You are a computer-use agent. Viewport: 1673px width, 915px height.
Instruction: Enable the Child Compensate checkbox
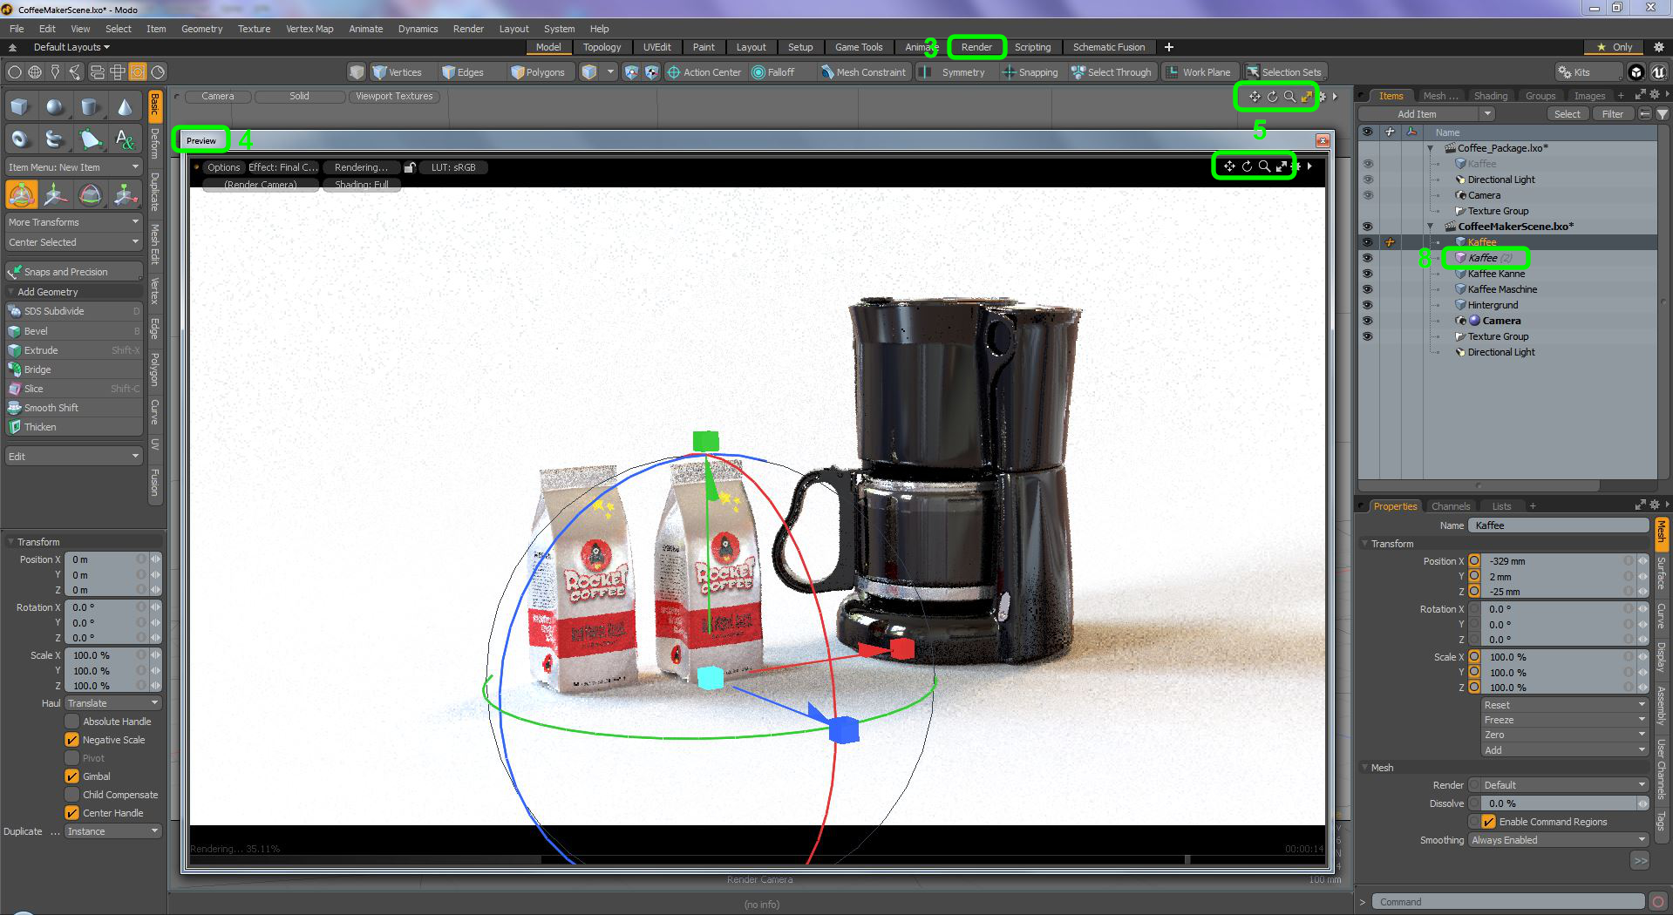point(72,795)
